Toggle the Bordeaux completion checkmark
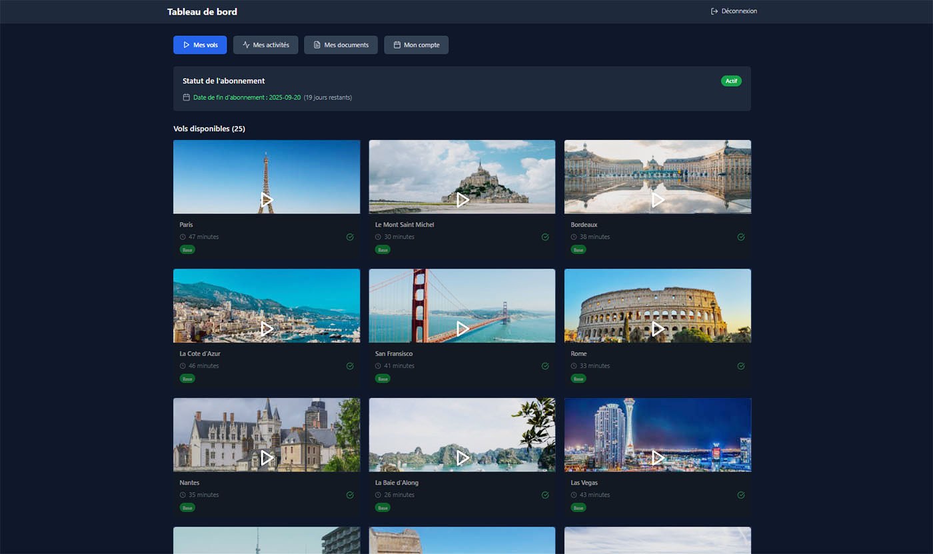The width and height of the screenshot is (933, 554). coord(740,237)
